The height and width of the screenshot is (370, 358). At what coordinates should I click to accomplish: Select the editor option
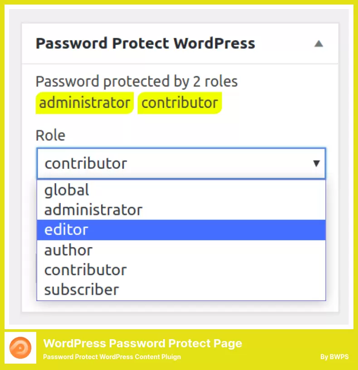[x=181, y=230]
